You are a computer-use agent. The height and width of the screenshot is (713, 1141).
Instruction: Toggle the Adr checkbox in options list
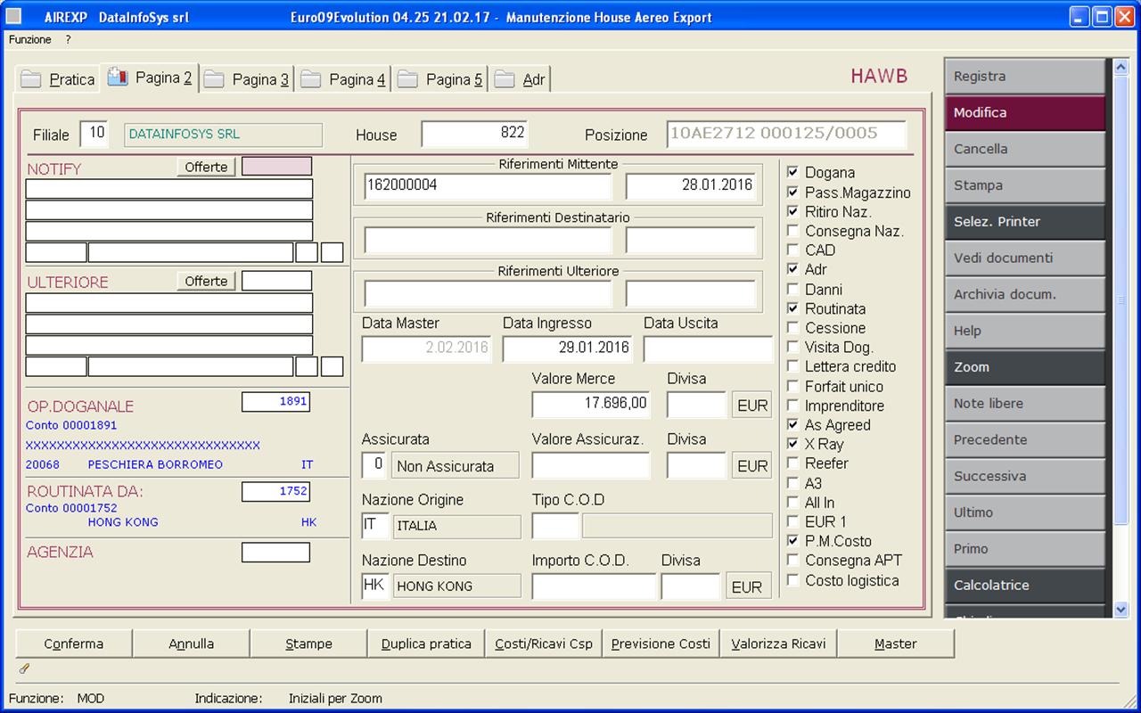coord(793,269)
